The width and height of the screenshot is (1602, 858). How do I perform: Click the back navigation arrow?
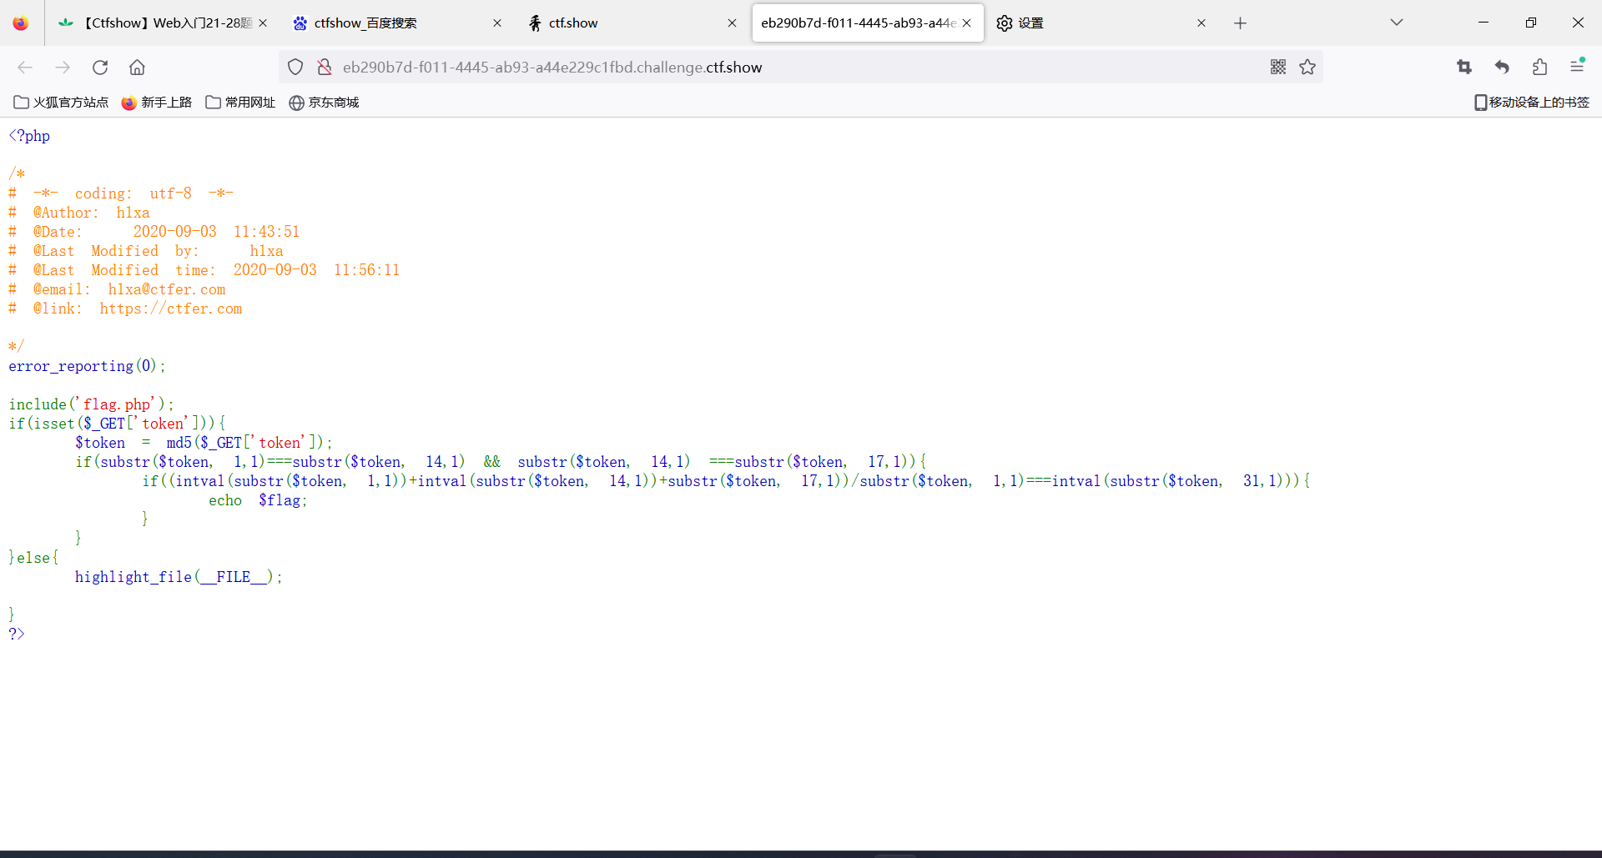click(x=25, y=68)
